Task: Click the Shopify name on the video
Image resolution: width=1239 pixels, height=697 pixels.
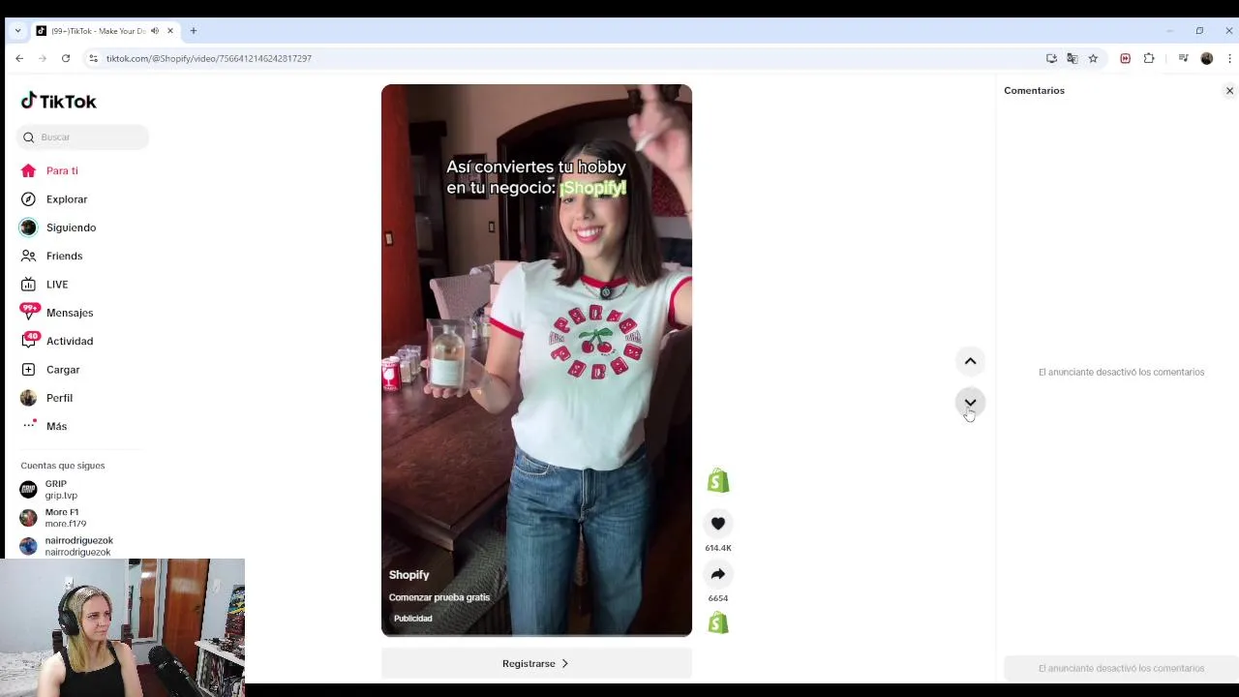Action: (x=408, y=575)
